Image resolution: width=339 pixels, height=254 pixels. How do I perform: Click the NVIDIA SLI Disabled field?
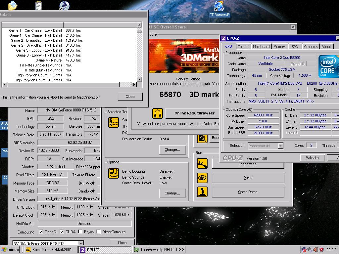pos(84,224)
